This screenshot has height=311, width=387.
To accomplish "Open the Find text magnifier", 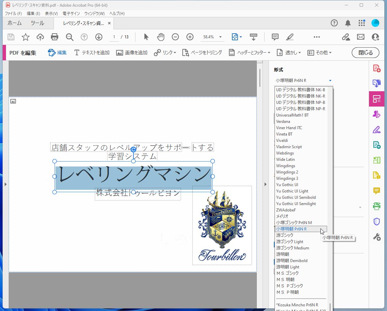I will point(69,37).
